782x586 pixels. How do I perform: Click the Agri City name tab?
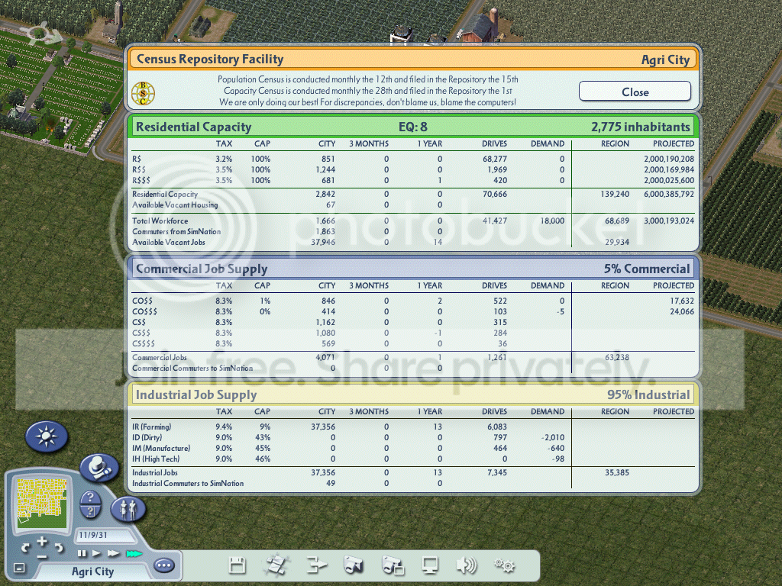[92, 572]
